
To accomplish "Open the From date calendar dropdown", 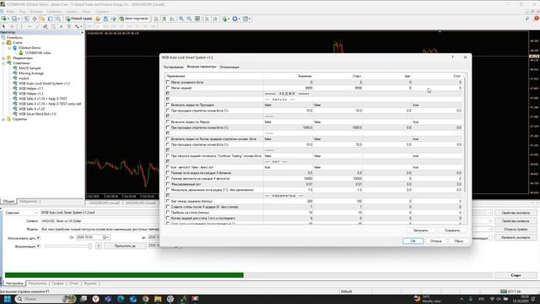I will (106, 237).
